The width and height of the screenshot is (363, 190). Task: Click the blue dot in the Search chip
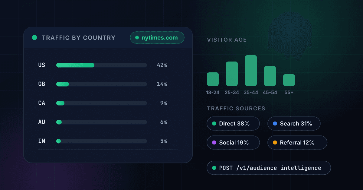click(275, 124)
